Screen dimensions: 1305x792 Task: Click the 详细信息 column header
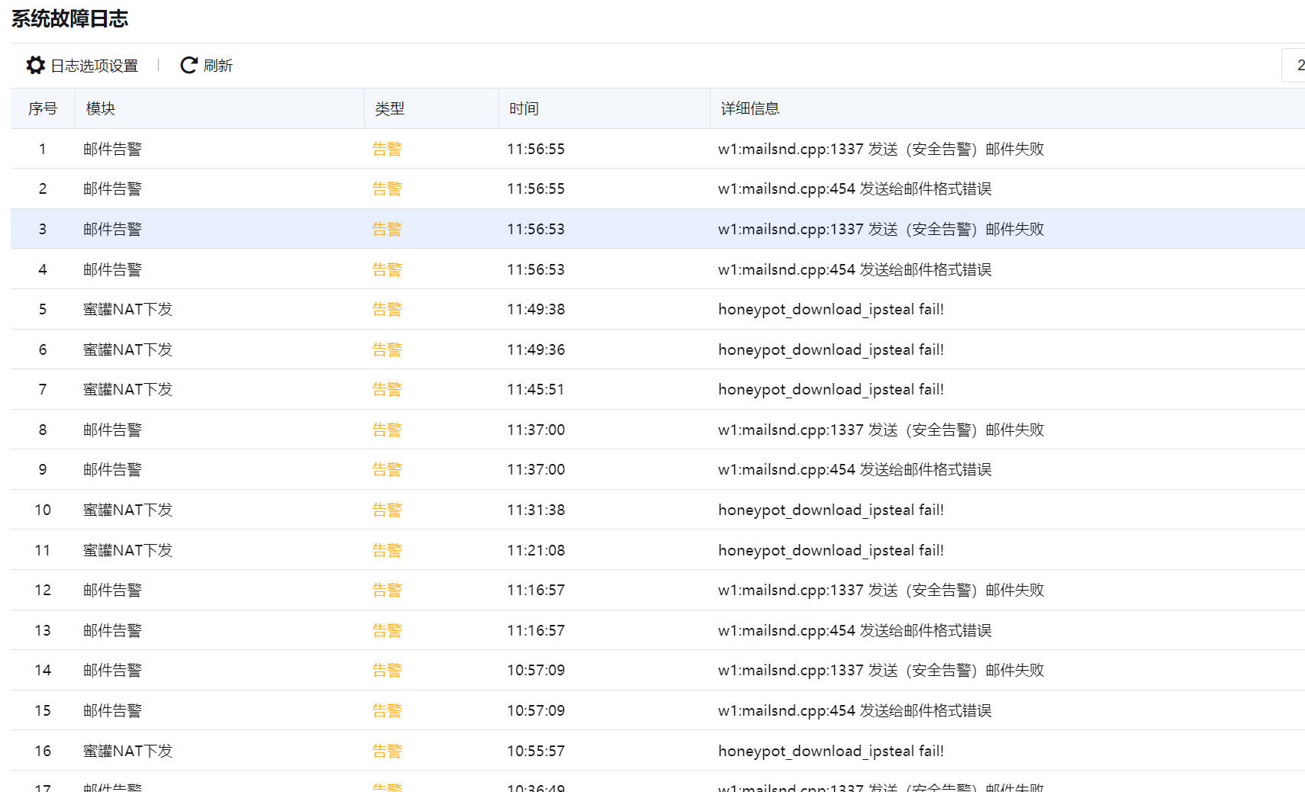click(x=750, y=108)
